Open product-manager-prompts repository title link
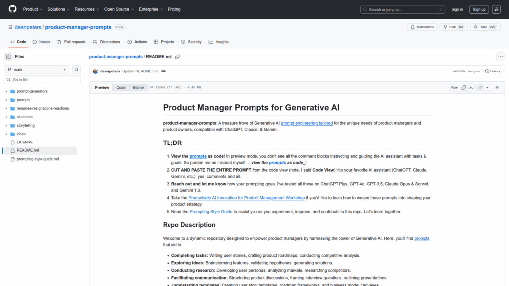 point(78,27)
